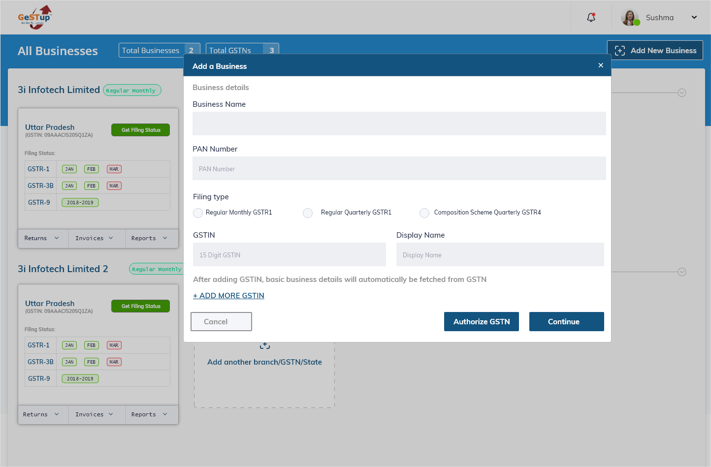711x467 pixels.
Task: Click the GeSTup logo
Action: tap(34, 18)
